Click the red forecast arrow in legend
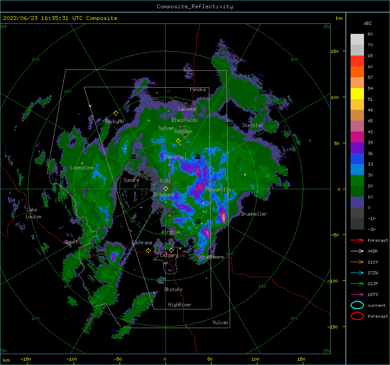 (357, 240)
